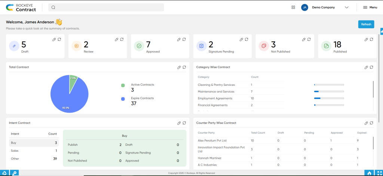Click the edit pencil icon on Draft card
The height and width of the screenshot is (176, 383).
coord(54,40)
